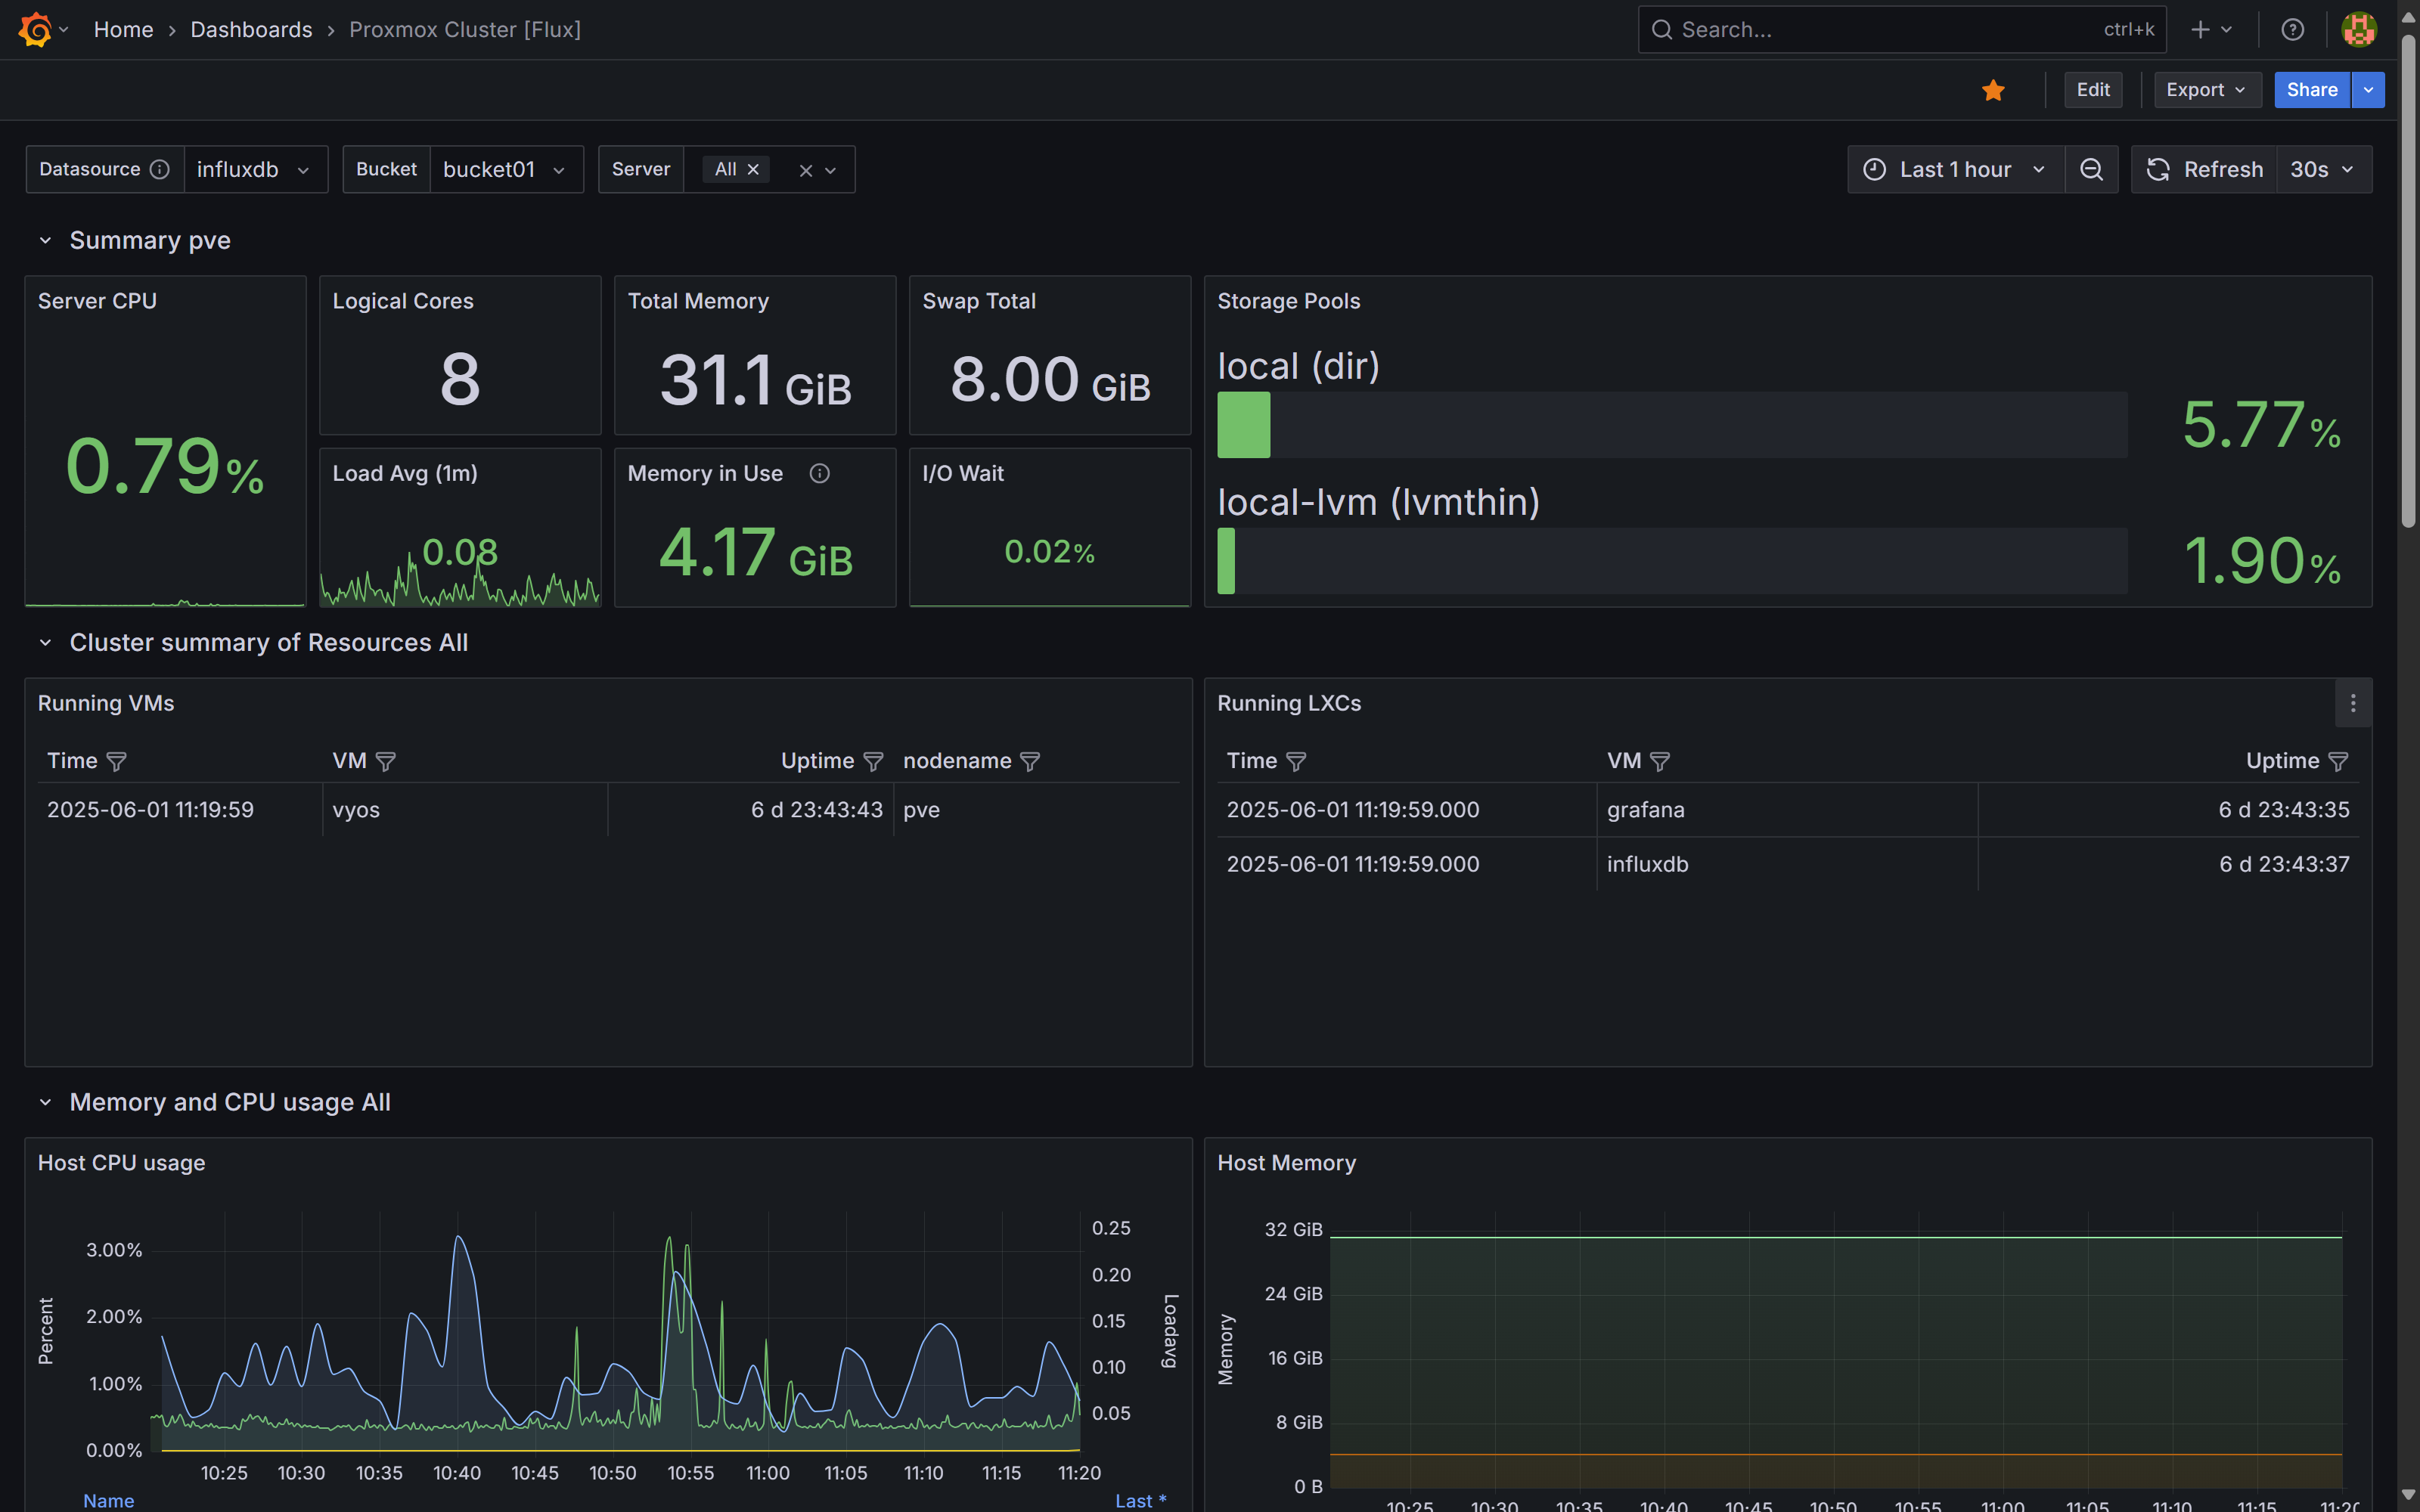Screen dimensions: 2420x1512
Task: Open the help question mark icon
Action: click(x=2292, y=29)
